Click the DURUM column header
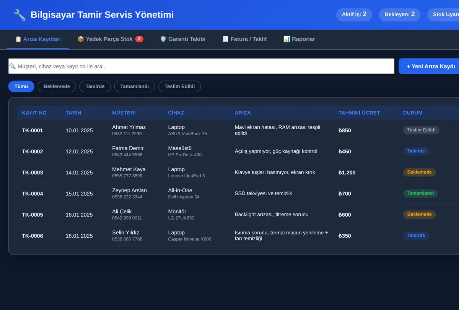459x310 pixels. [x=413, y=113]
